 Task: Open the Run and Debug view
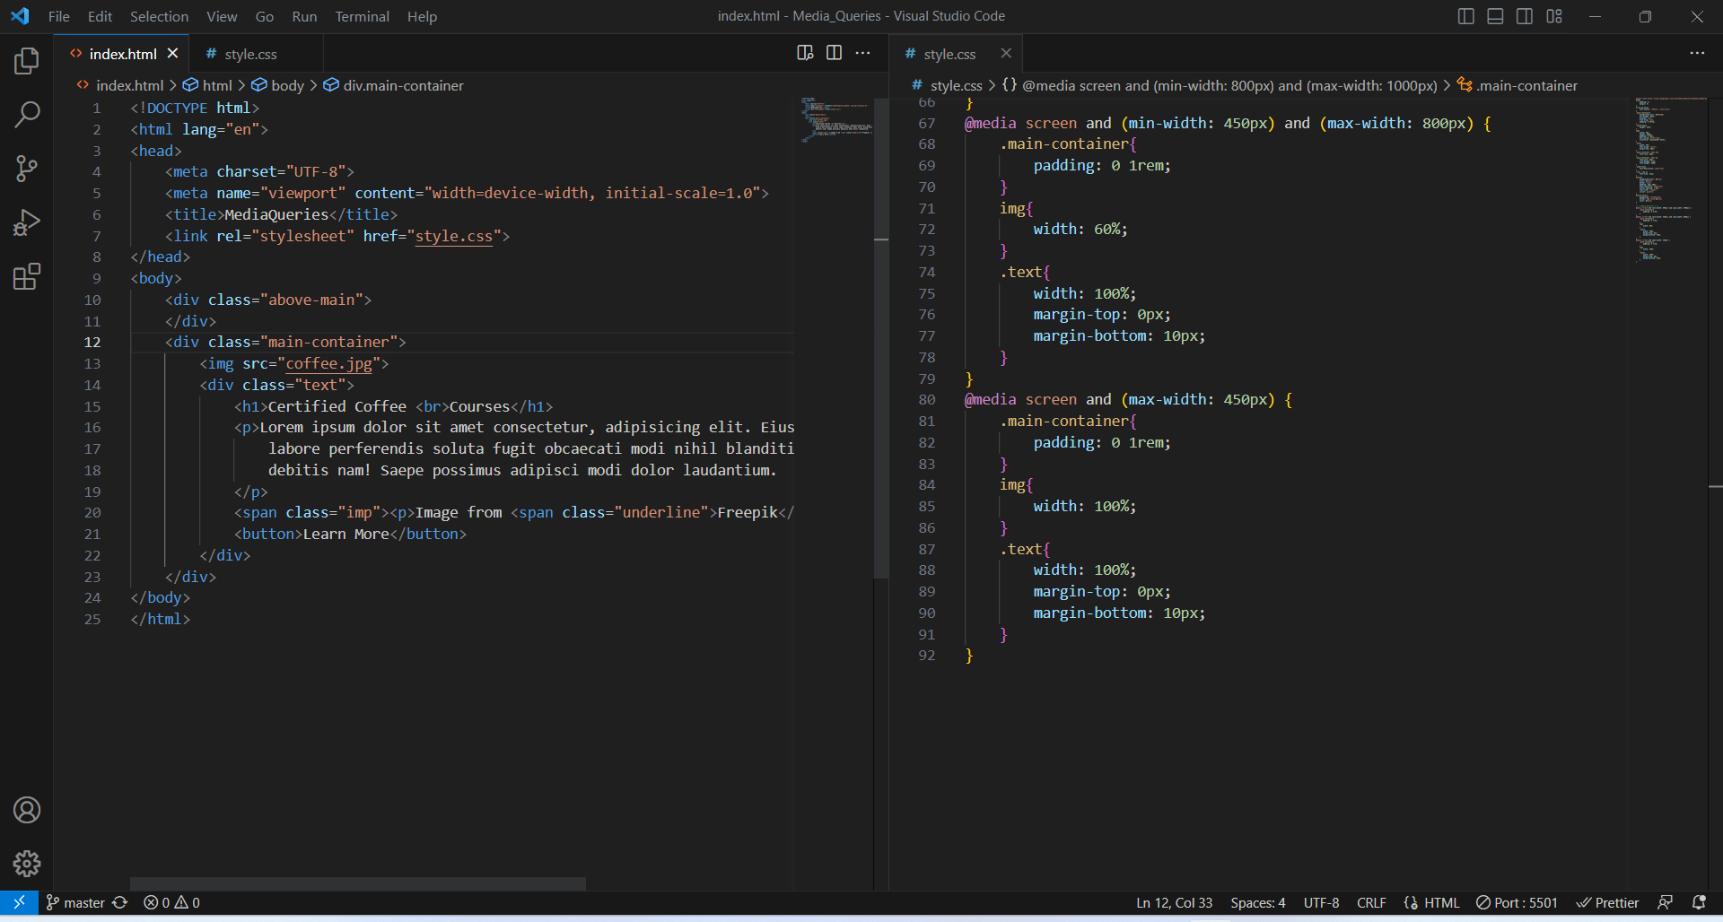27,222
